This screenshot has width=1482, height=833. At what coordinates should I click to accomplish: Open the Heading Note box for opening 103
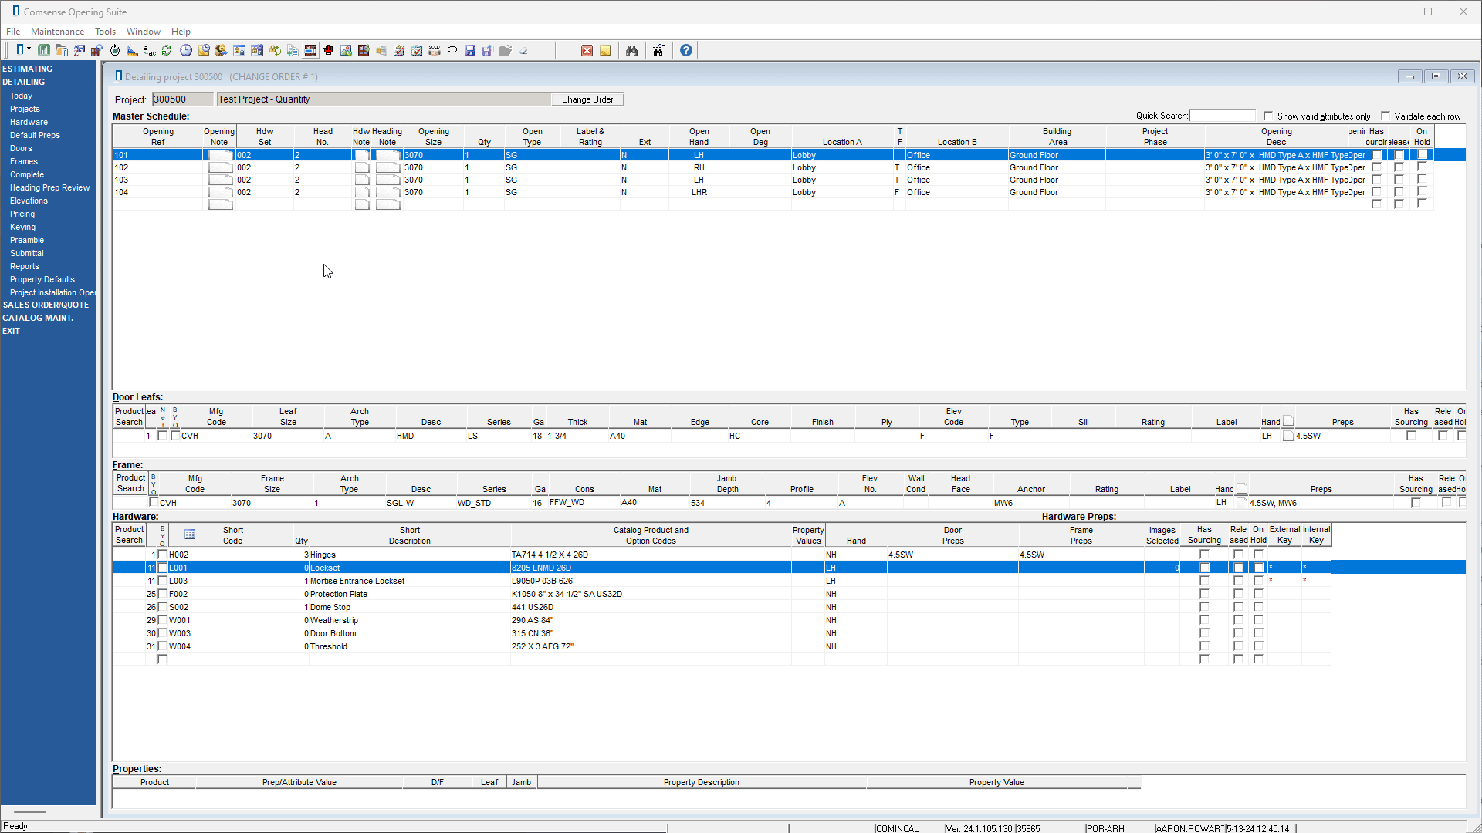tap(388, 180)
